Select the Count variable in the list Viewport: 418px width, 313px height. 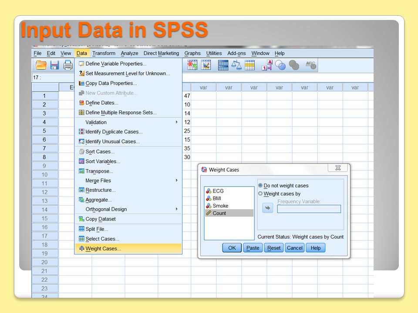pyautogui.click(x=229, y=213)
